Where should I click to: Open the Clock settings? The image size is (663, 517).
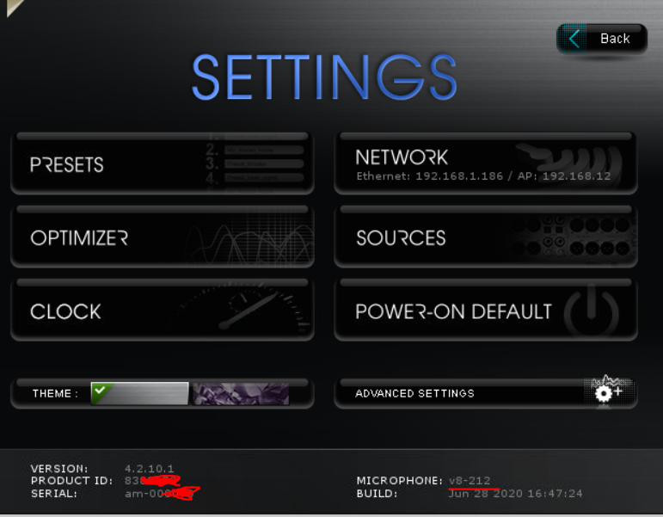tap(162, 311)
